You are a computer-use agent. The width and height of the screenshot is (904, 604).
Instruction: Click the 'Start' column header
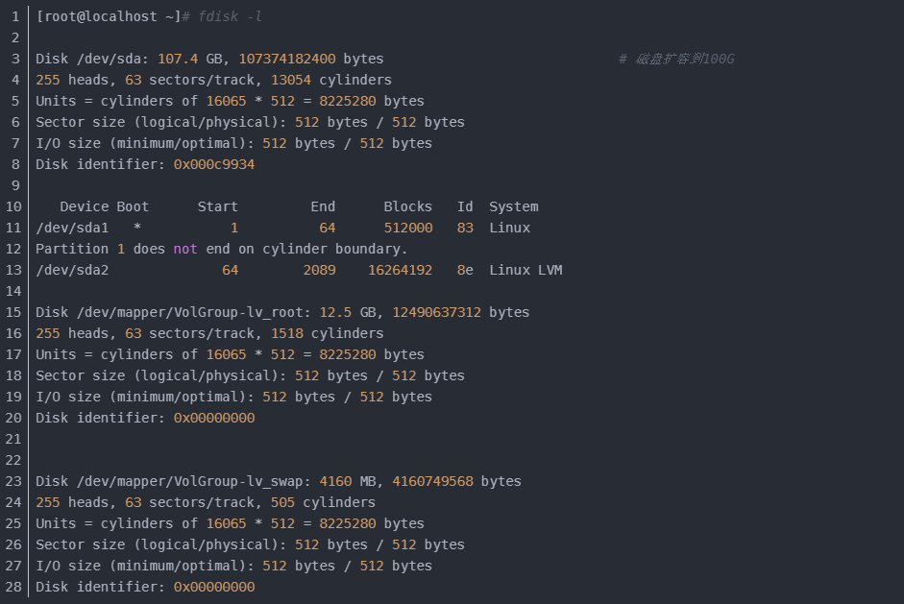217,206
